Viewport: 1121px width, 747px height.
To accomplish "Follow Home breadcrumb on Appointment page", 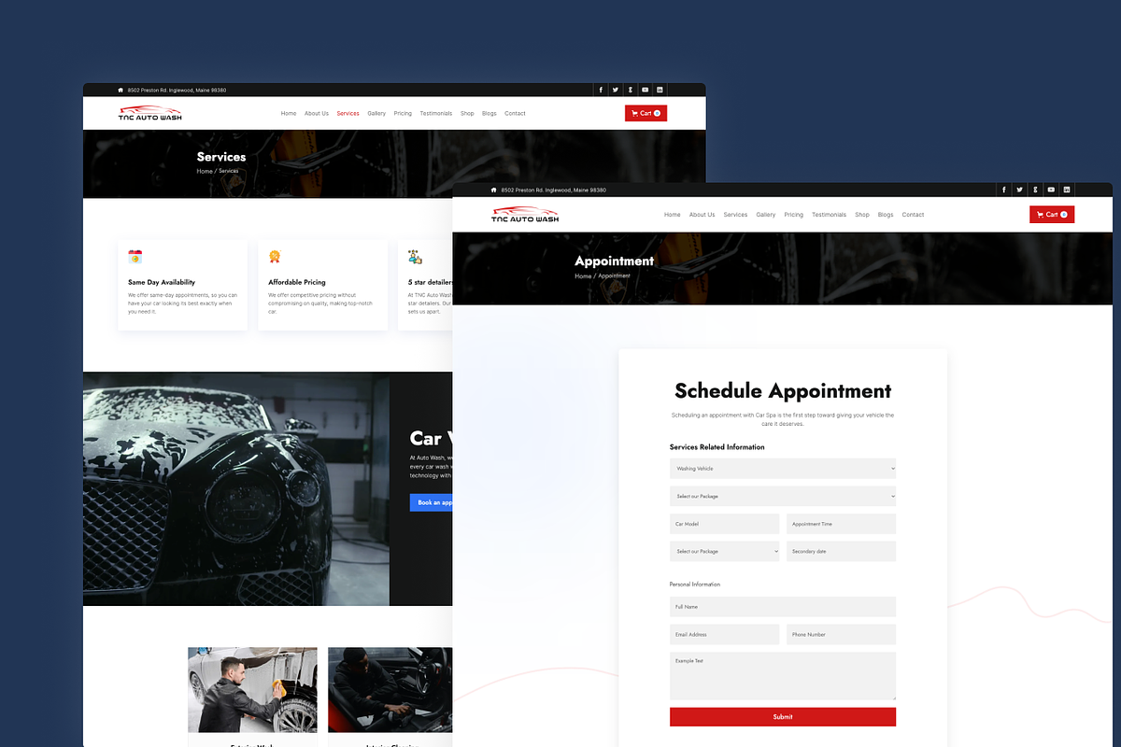I will [x=583, y=276].
